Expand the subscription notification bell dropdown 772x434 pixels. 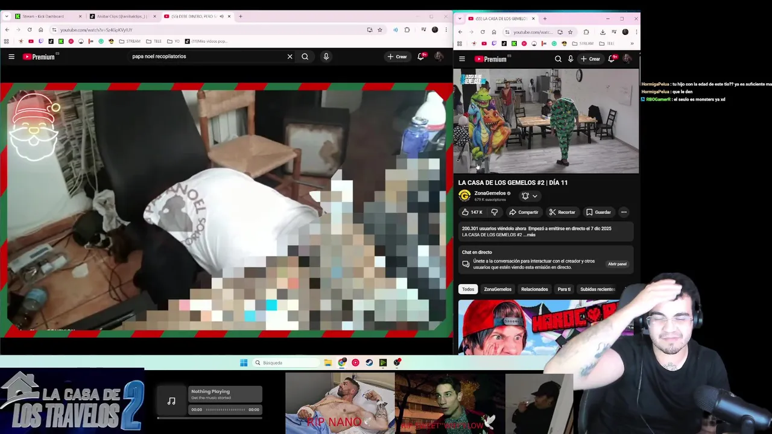[530, 196]
